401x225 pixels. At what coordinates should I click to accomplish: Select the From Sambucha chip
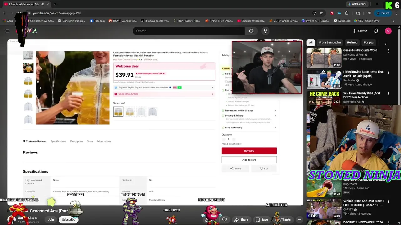(330, 42)
